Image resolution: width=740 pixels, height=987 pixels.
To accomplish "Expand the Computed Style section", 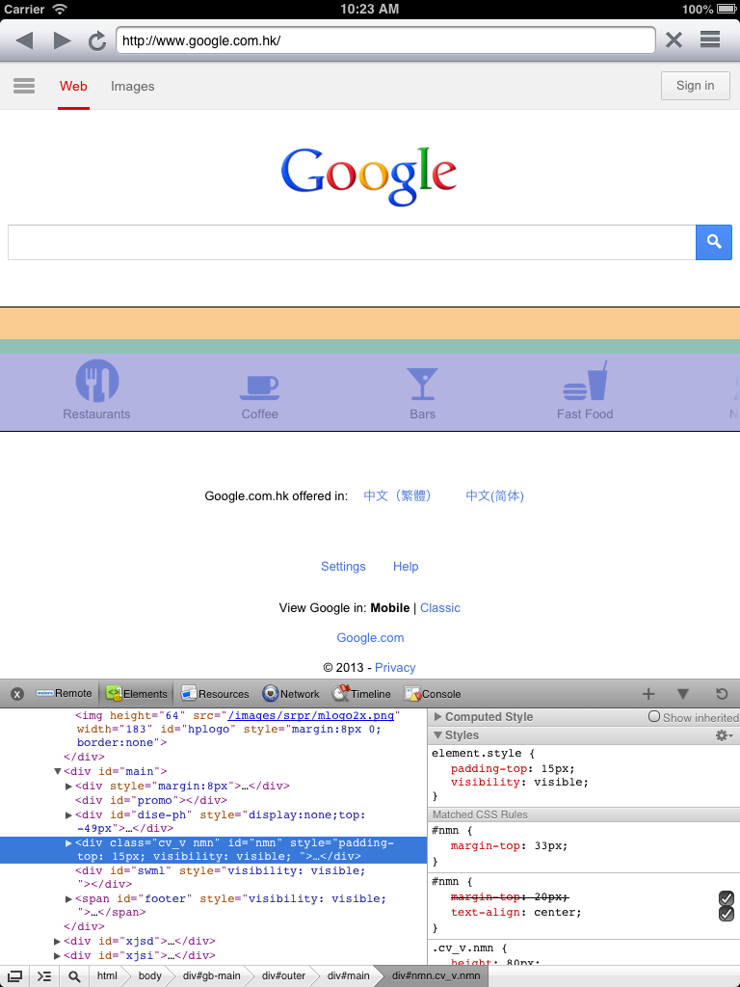I will 438,717.
